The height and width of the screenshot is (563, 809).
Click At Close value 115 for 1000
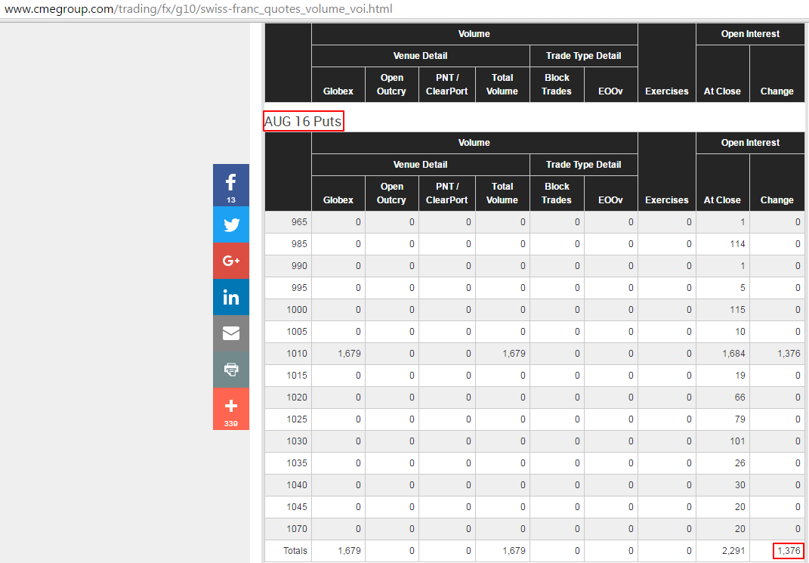point(737,310)
